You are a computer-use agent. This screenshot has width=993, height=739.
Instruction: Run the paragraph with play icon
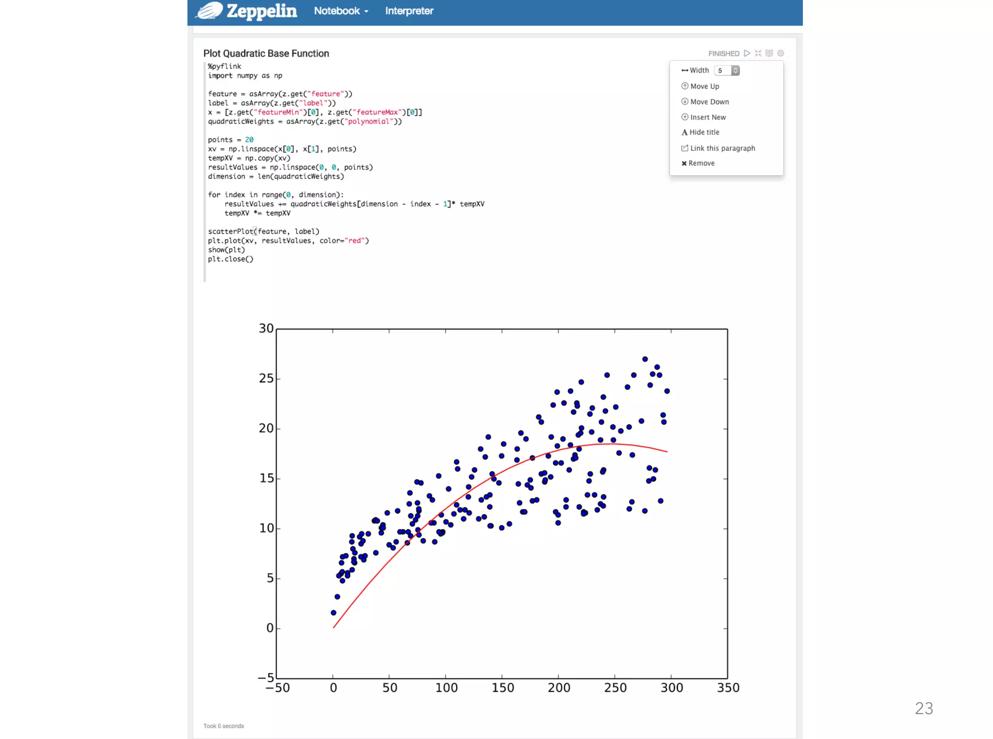(747, 53)
